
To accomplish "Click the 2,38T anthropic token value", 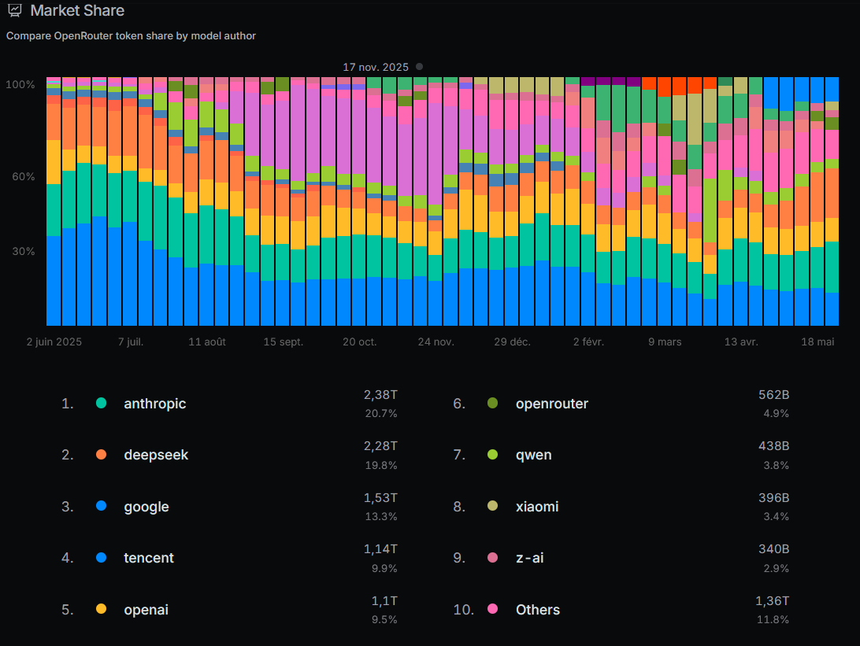I will coord(380,394).
